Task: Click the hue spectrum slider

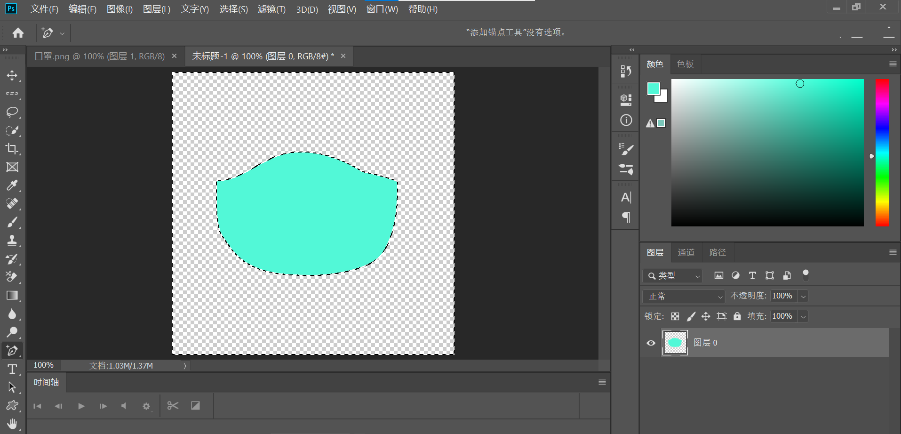Action: [x=882, y=153]
